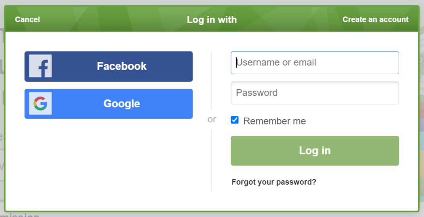
Task: Choose the Google button label to sign in
Action: [x=121, y=104]
